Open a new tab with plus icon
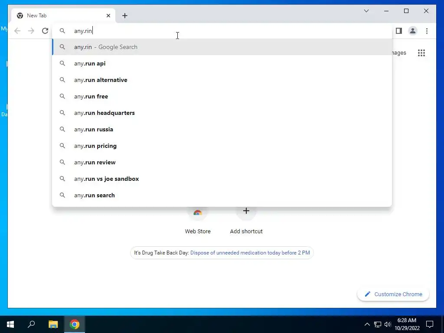Viewport: 444px width, 333px height. pyautogui.click(x=125, y=16)
